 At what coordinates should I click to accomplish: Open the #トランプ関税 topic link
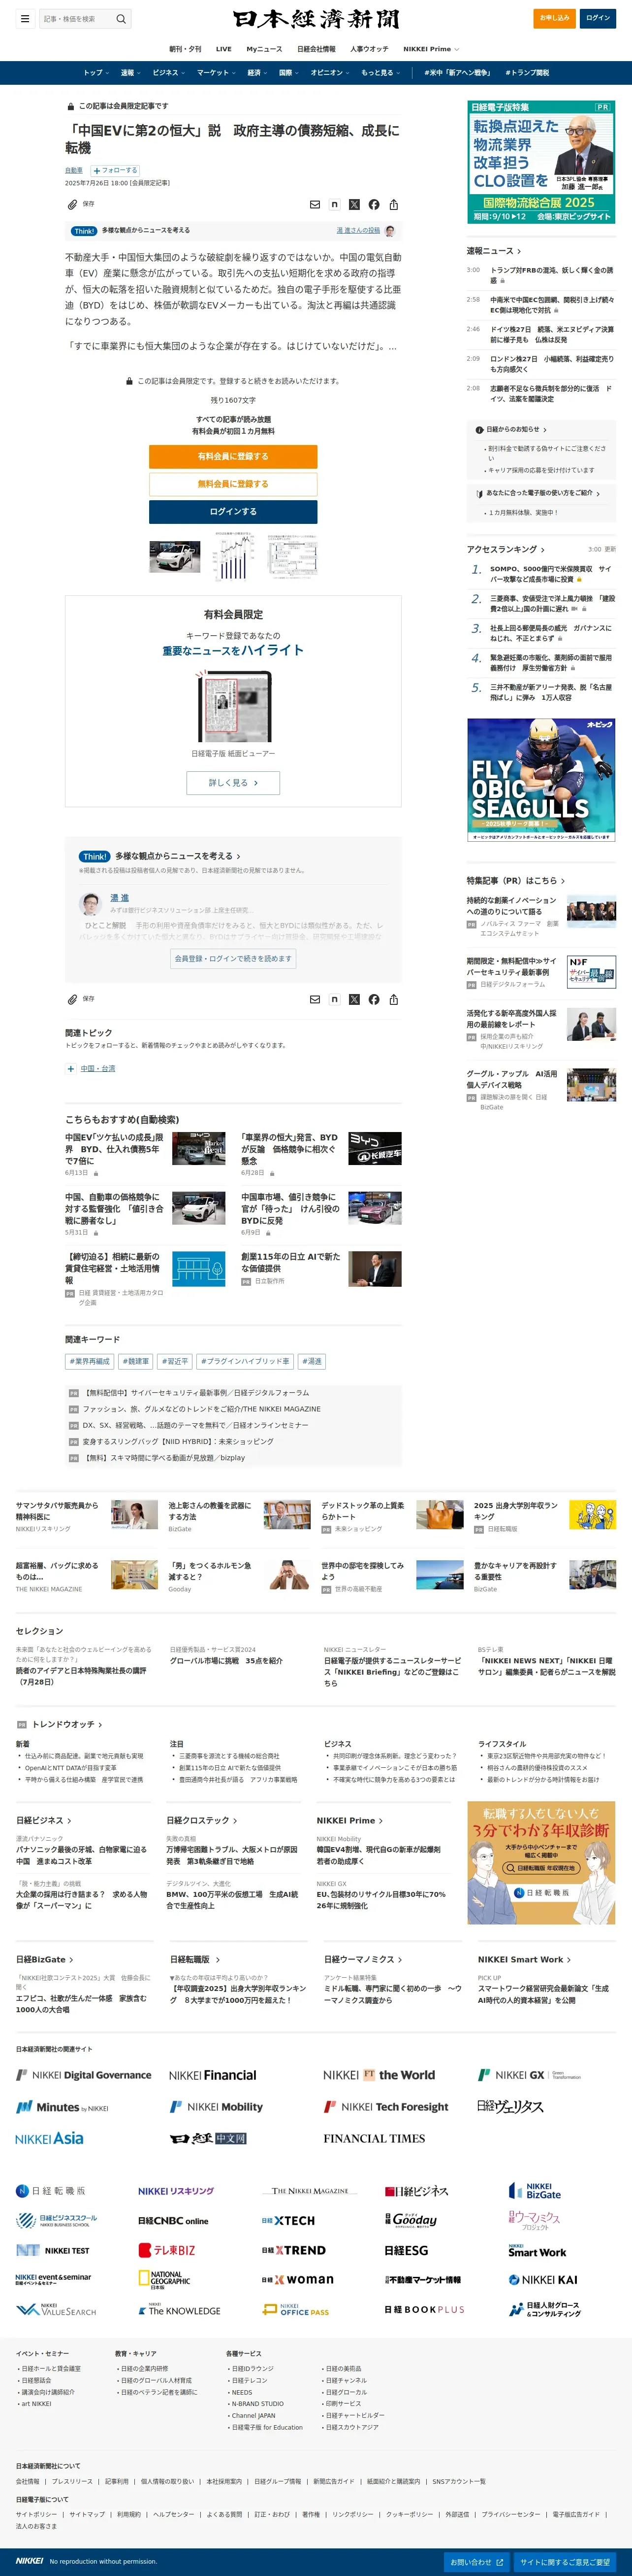(527, 73)
